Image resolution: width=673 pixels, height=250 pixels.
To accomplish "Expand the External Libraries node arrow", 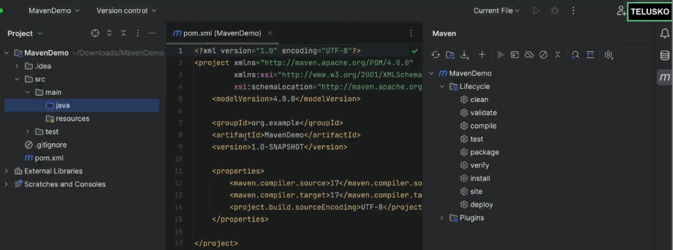I will (7, 171).
